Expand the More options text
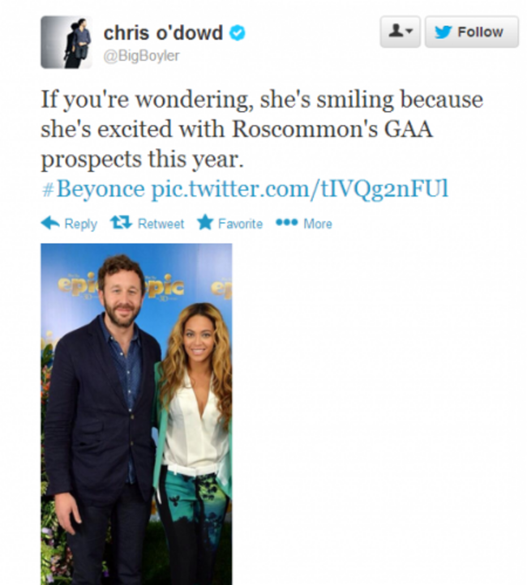 (x=318, y=224)
